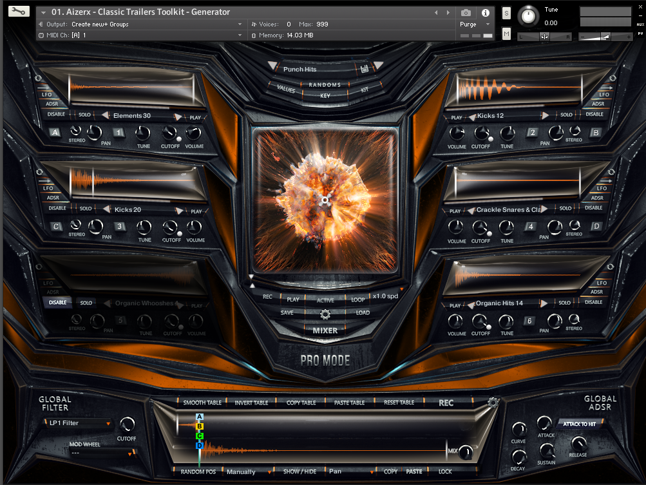Screen dimensions: 646x485
Task: Open the LP1 Filter type dropdown
Action: pos(78,423)
